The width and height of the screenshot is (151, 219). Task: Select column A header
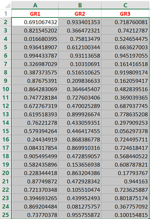[35, 5]
